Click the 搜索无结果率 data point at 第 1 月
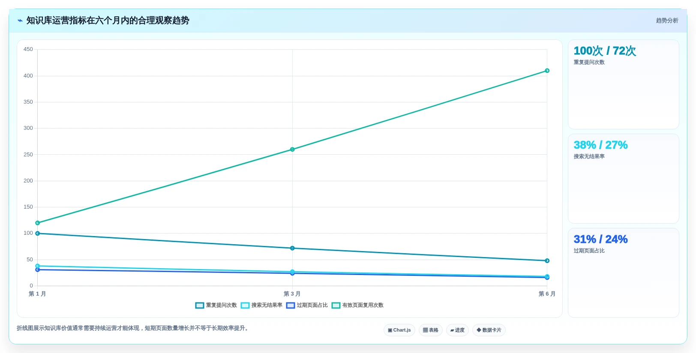This screenshot has width=696, height=353. (x=38, y=266)
